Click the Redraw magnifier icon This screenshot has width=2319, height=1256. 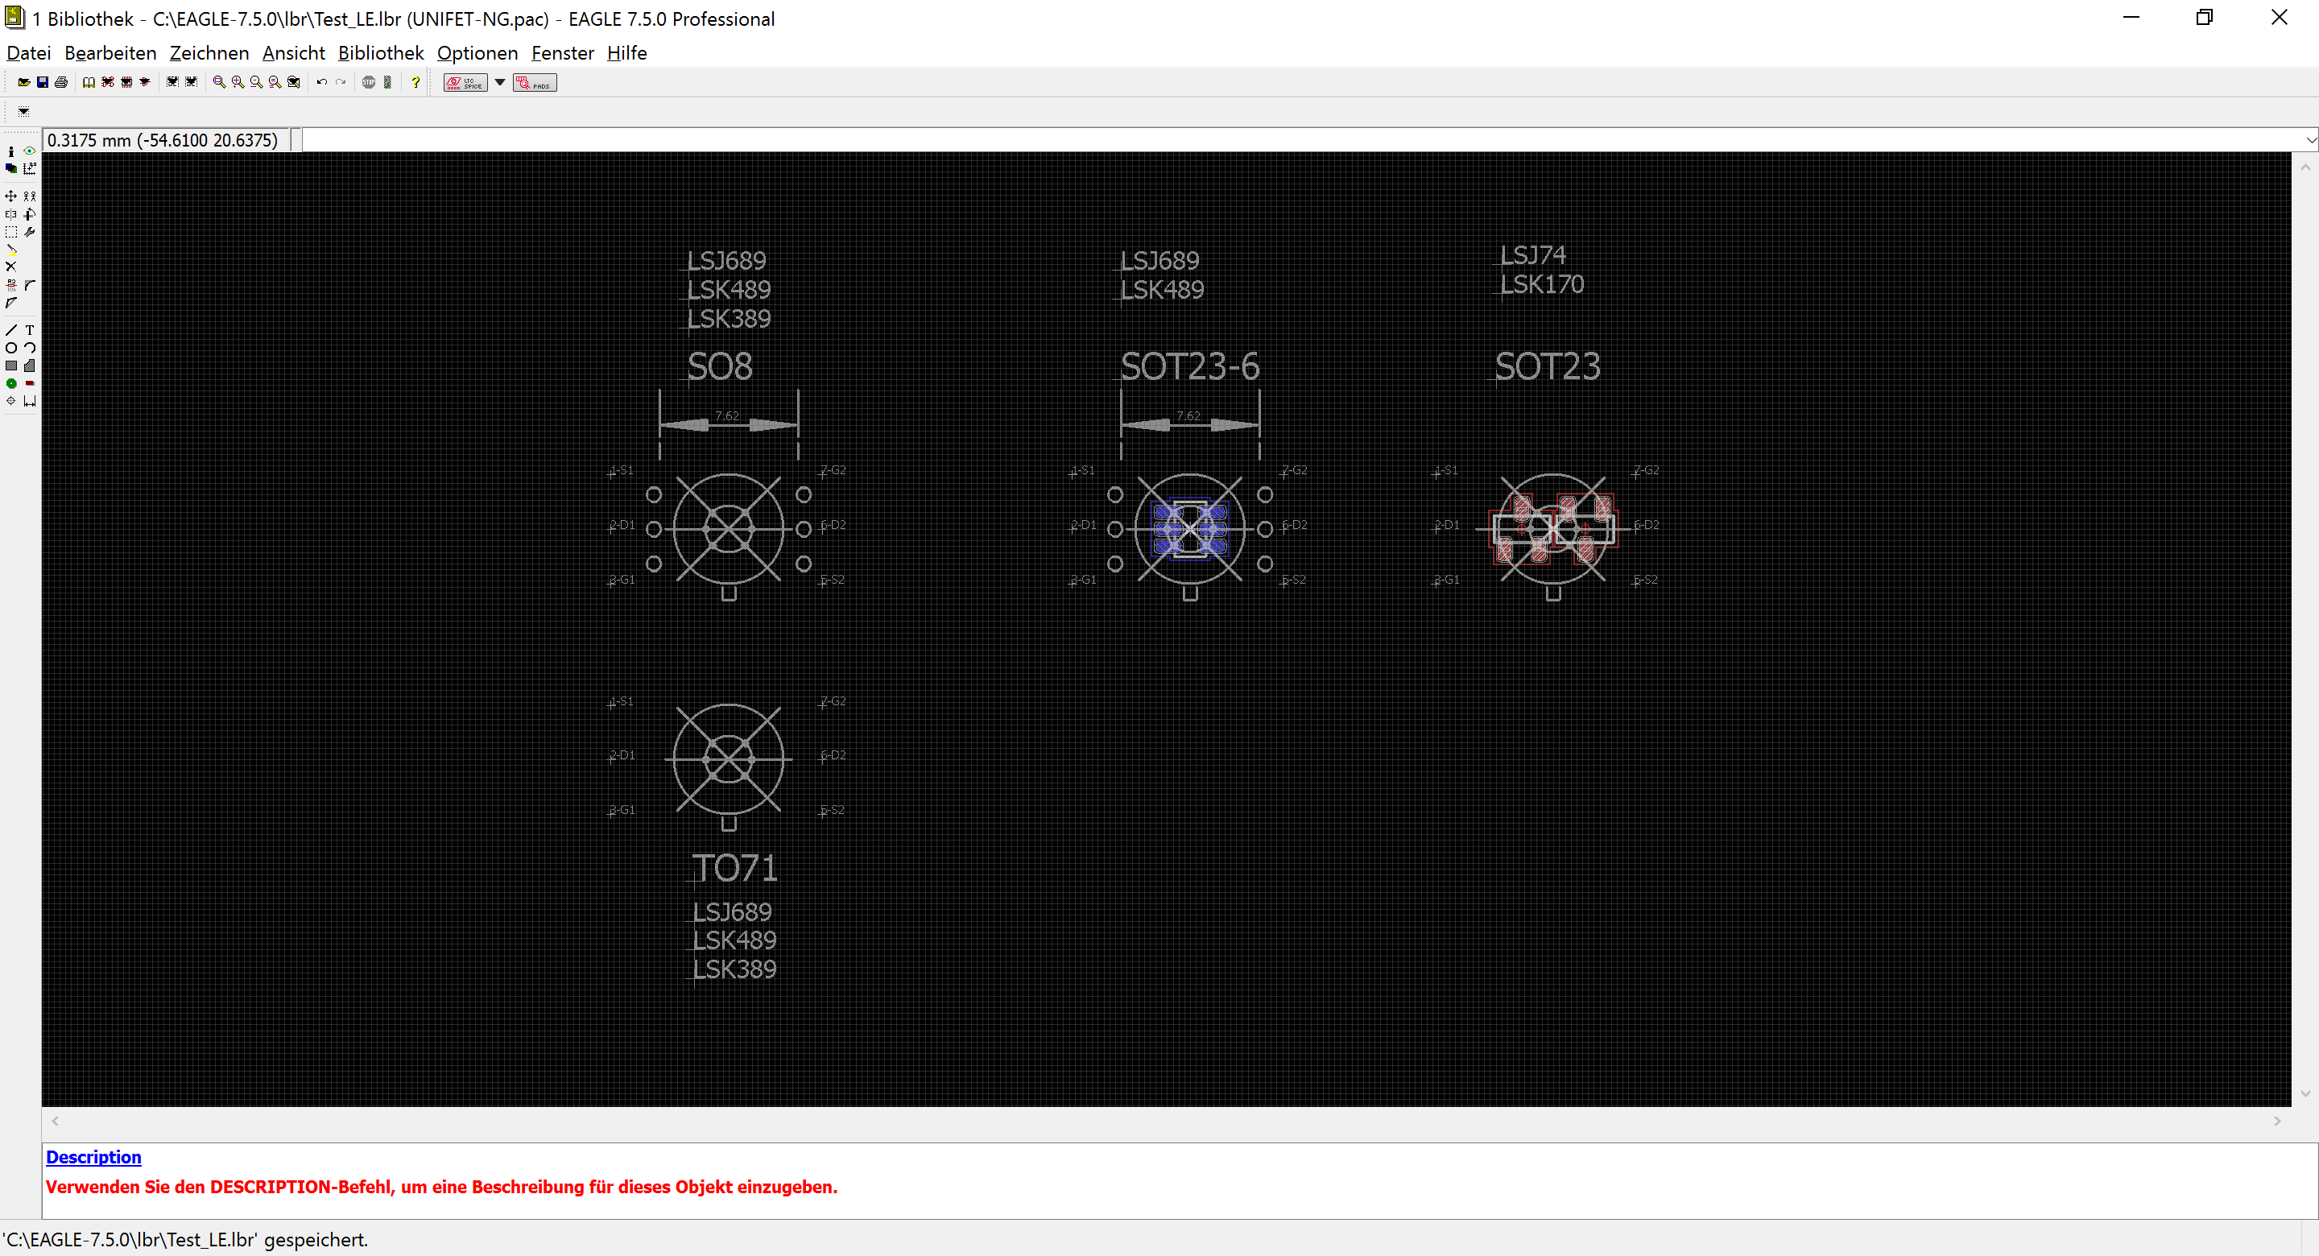tap(275, 83)
